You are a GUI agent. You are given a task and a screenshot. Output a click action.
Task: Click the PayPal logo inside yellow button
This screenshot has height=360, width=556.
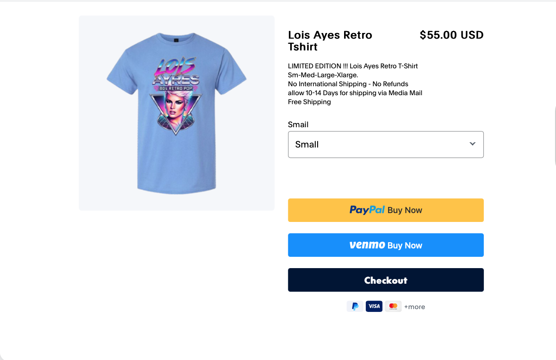pyautogui.click(x=367, y=210)
